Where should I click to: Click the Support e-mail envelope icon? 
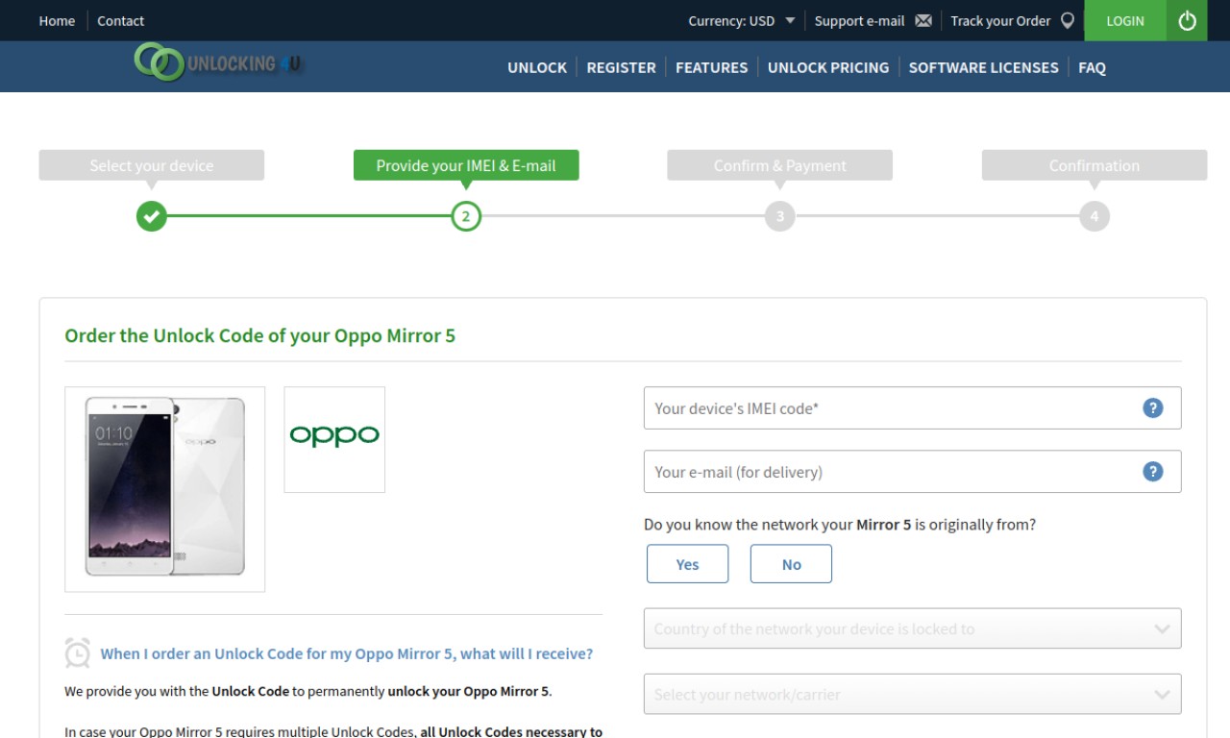coord(923,21)
